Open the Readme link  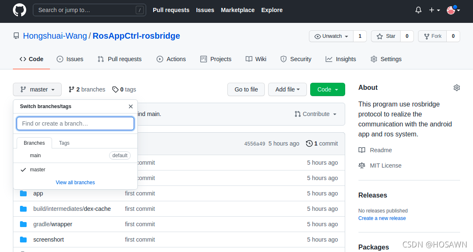point(375,150)
